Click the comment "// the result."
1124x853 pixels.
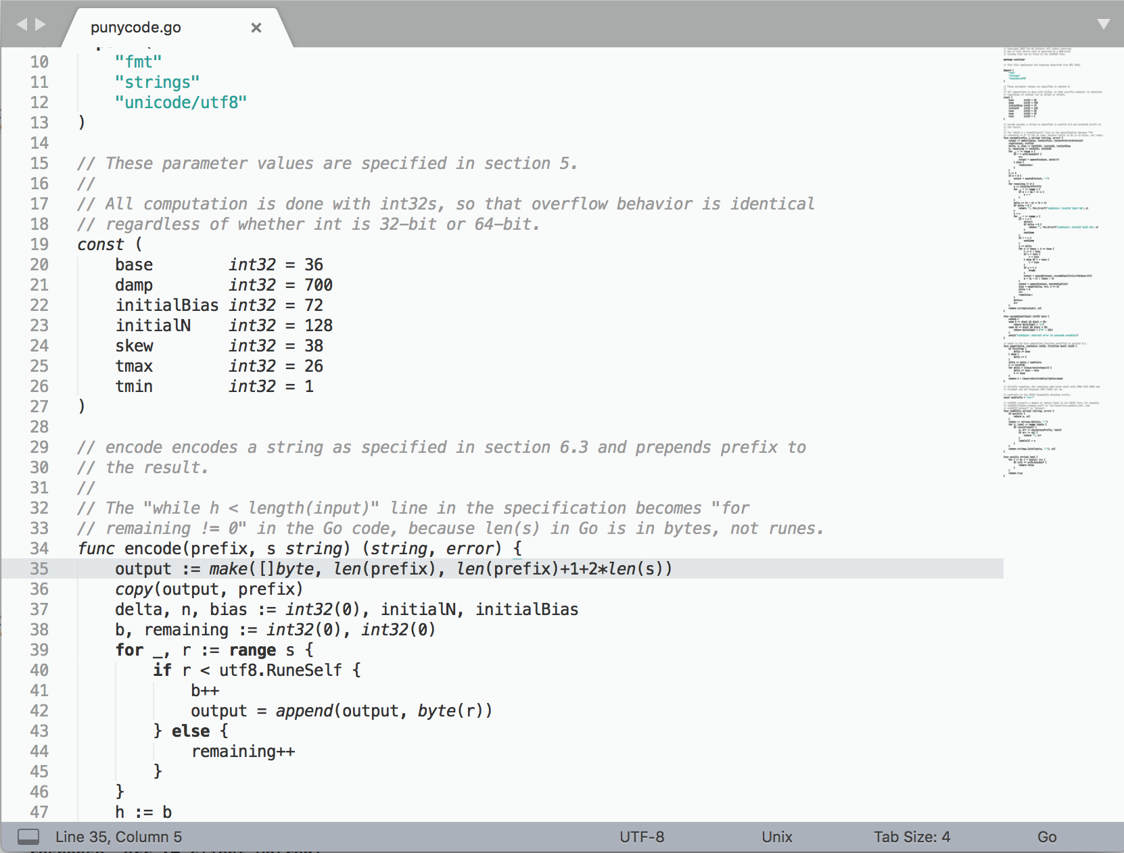(x=143, y=468)
